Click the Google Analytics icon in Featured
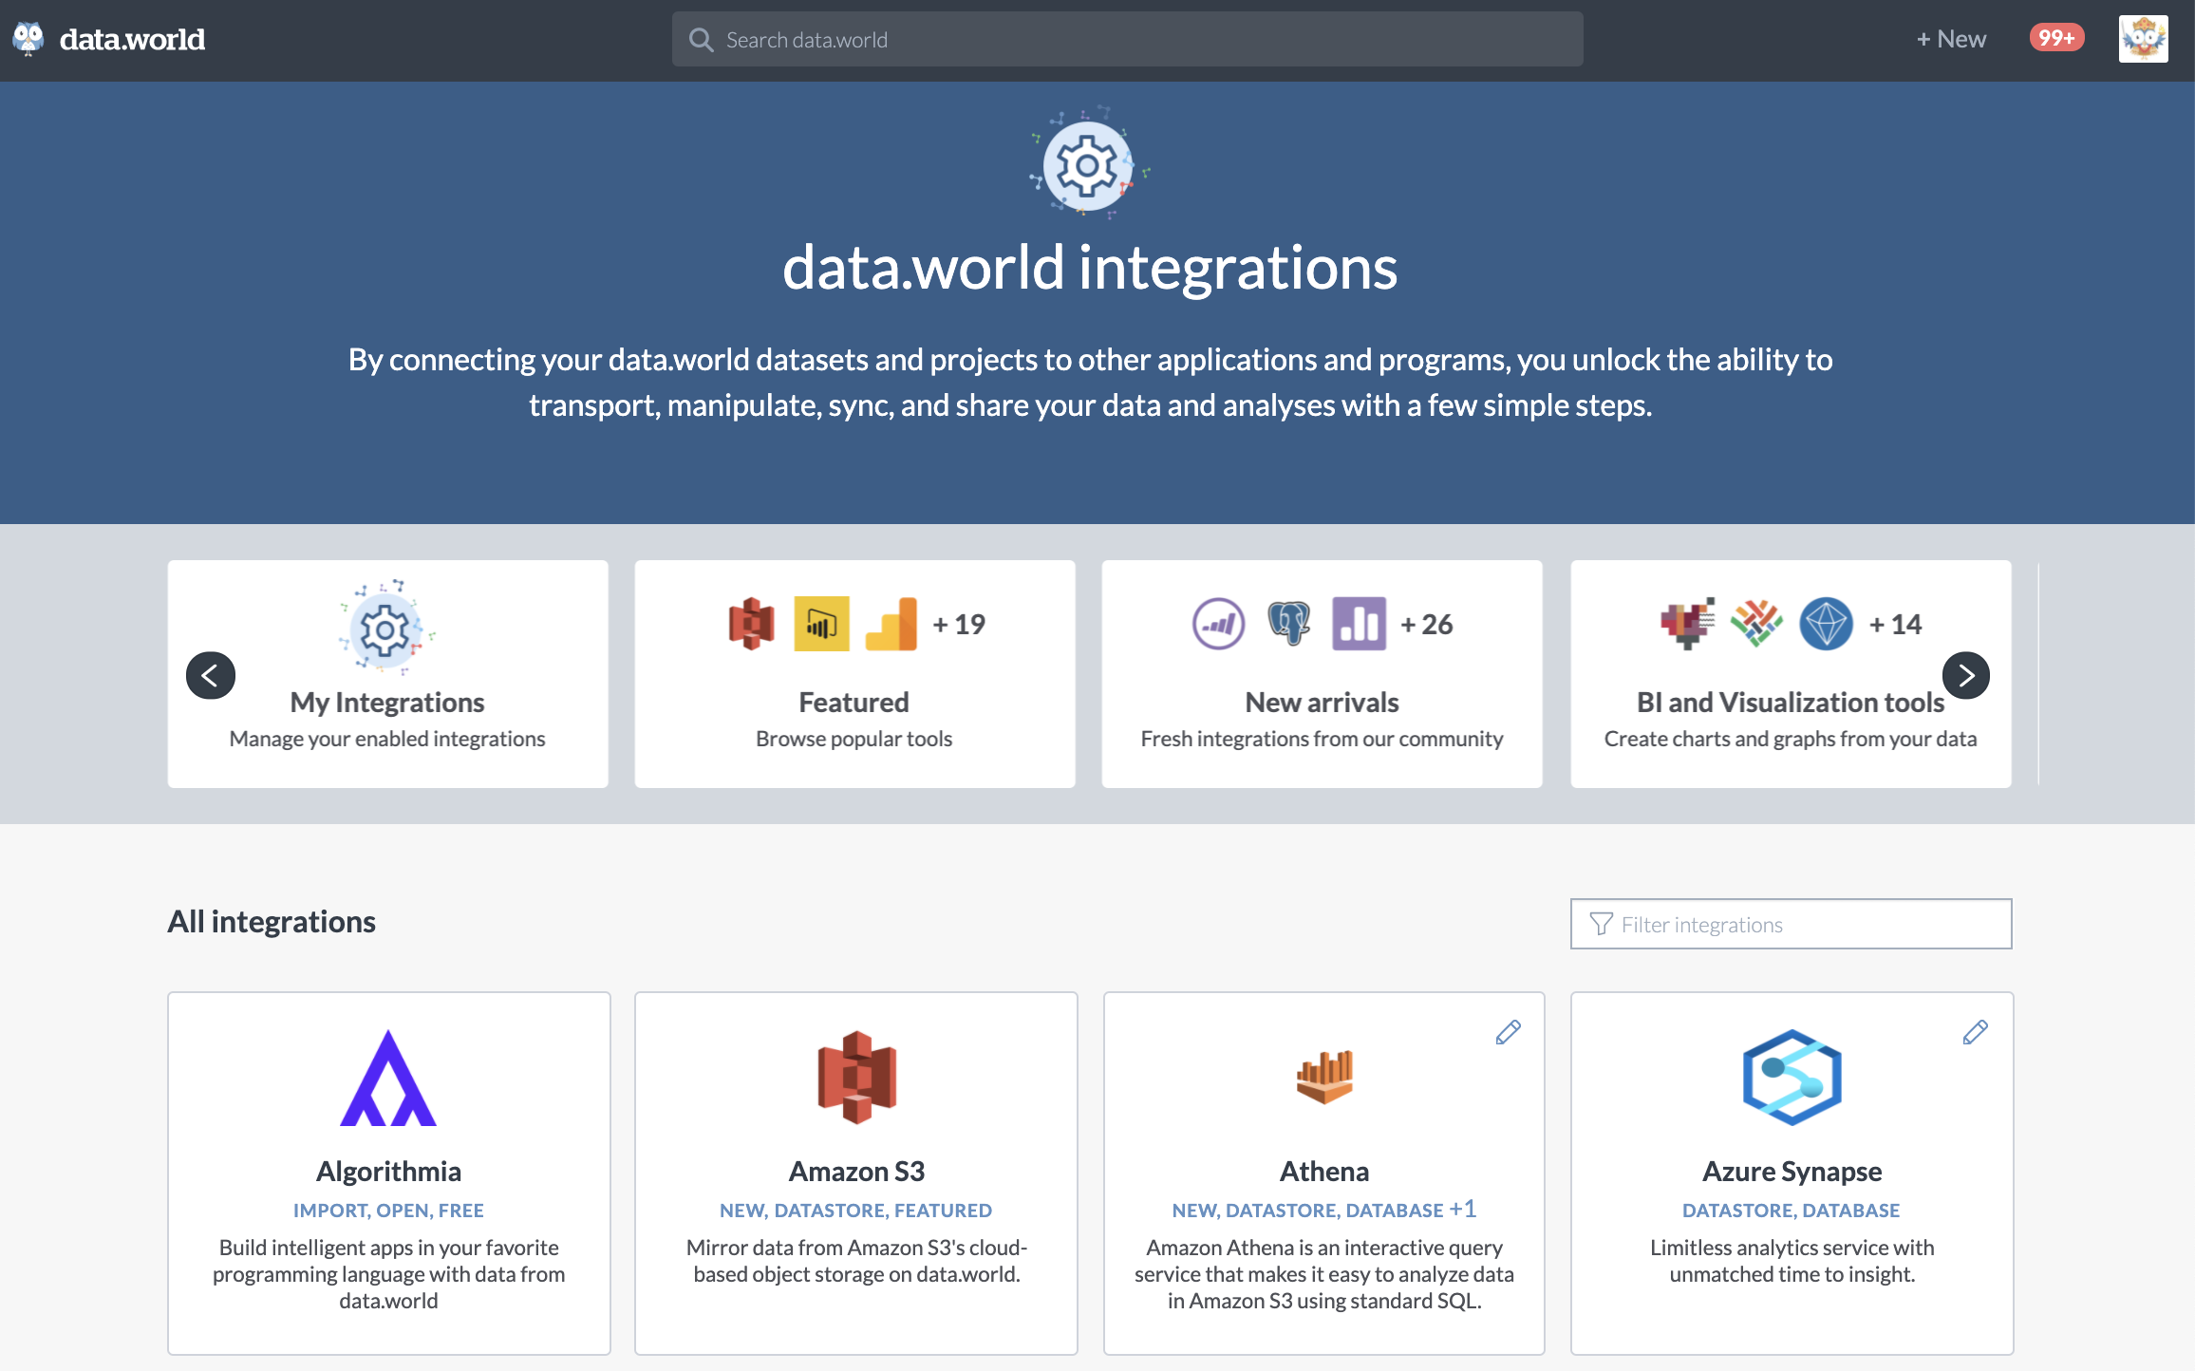The image size is (2195, 1371). click(x=891, y=624)
